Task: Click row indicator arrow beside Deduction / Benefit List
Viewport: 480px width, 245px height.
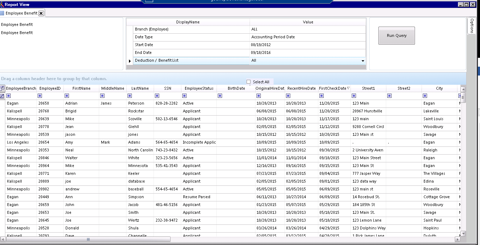Action: pyautogui.click(x=130, y=61)
